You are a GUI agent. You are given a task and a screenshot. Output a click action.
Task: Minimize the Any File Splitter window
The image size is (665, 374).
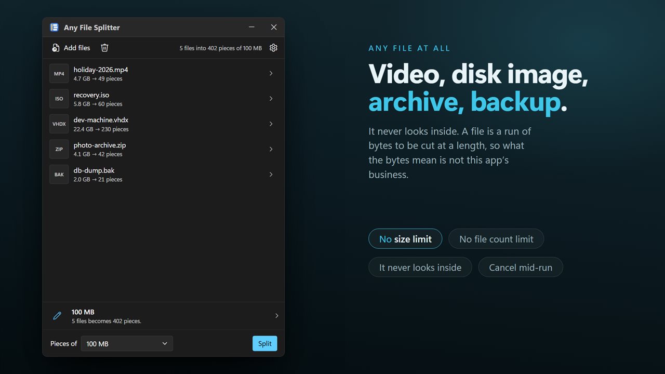coord(251,27)
